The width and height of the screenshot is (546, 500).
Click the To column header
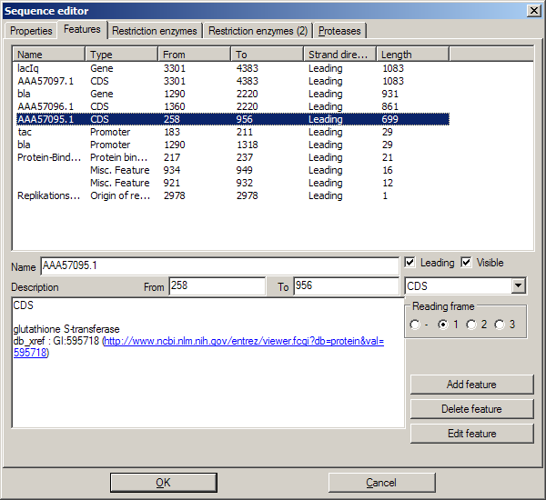point(267,55)
